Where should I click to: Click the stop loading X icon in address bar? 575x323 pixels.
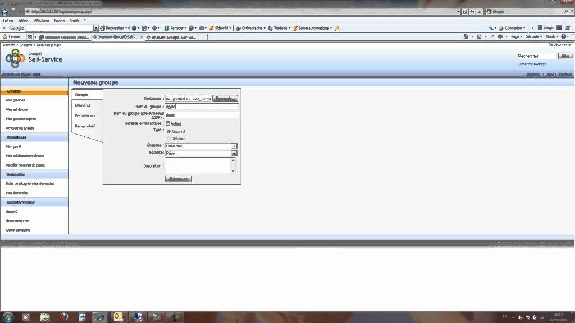(x=480, y=11)
